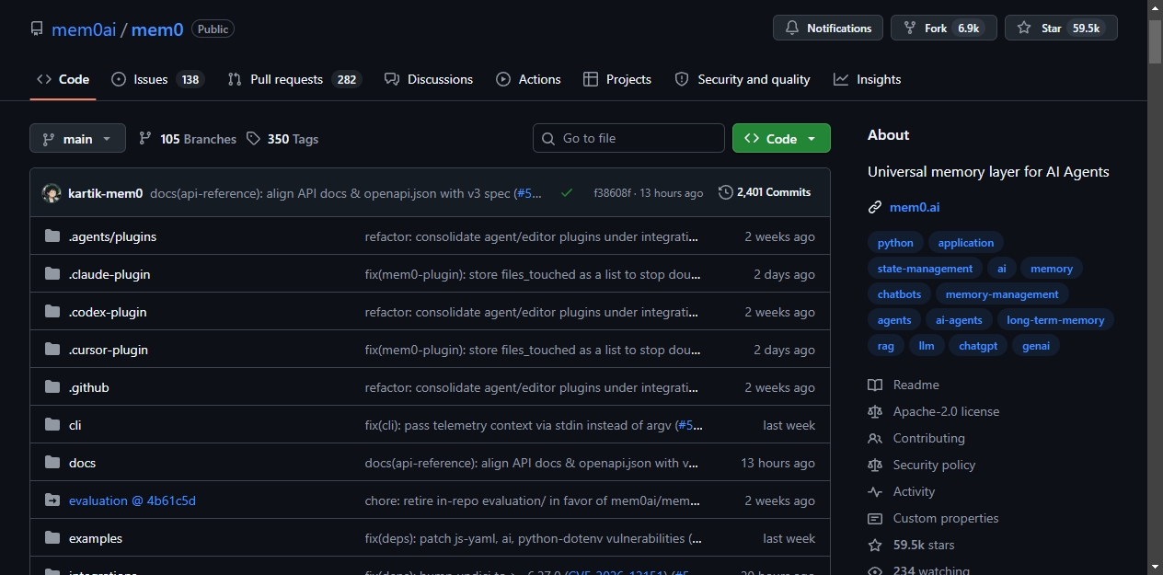The width and height of the screenshot is (1163, 575).
Task: Click the book icon beside Readme
Action: 875,385
